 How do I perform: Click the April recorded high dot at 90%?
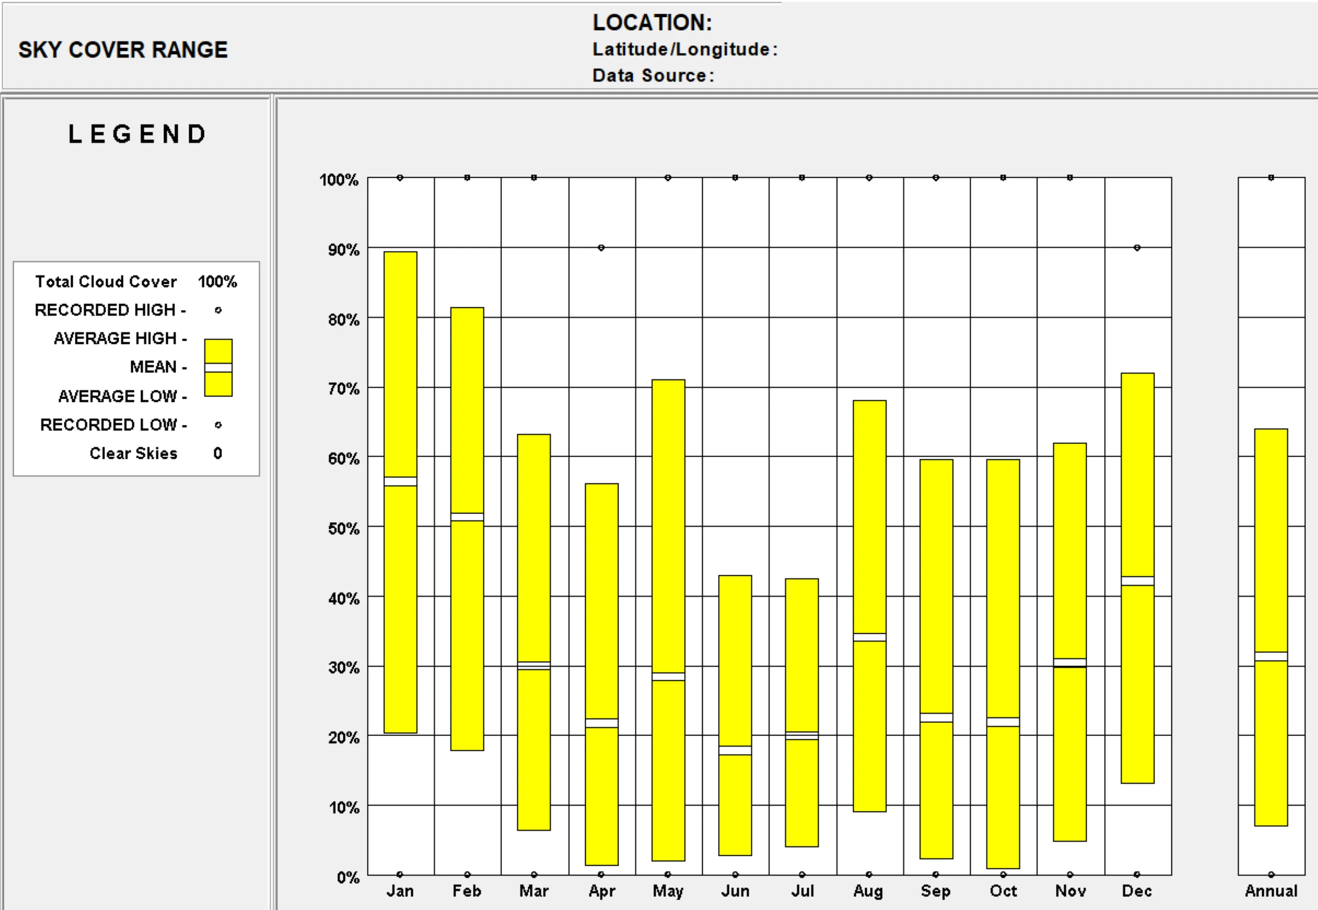[x=602, y=247]
